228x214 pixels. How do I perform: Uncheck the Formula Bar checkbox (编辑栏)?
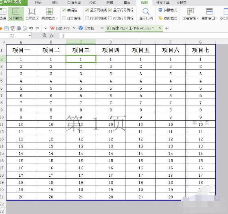64,10
